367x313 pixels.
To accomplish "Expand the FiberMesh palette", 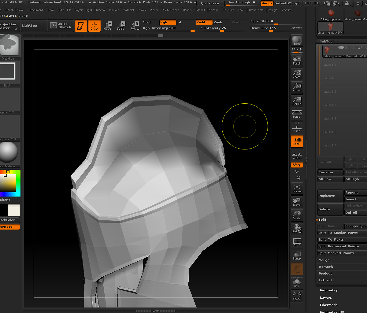I will click(x=328, y=305).
